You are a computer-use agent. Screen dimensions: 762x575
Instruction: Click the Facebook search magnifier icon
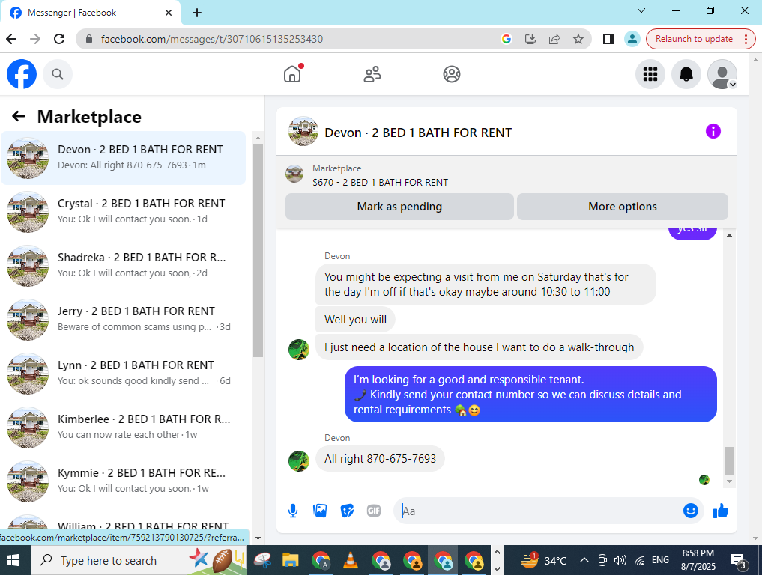(x=58, y=74)
